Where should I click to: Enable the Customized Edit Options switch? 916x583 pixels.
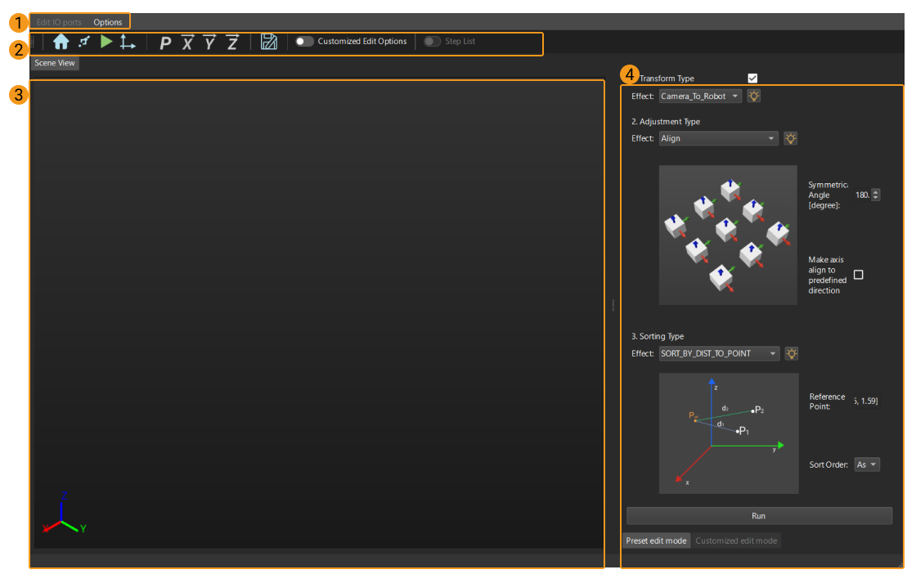(305, 42)
